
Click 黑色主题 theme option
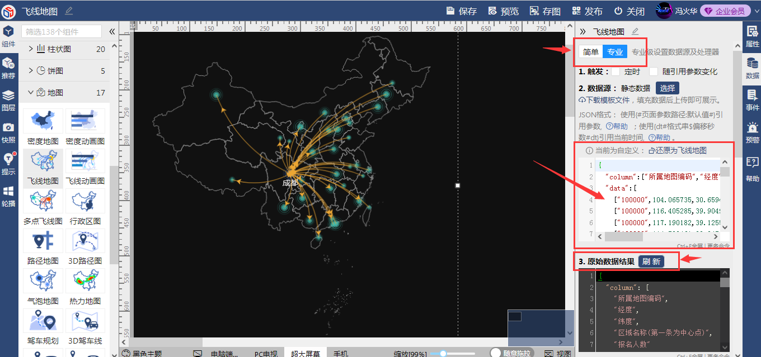tap(142, 354)
